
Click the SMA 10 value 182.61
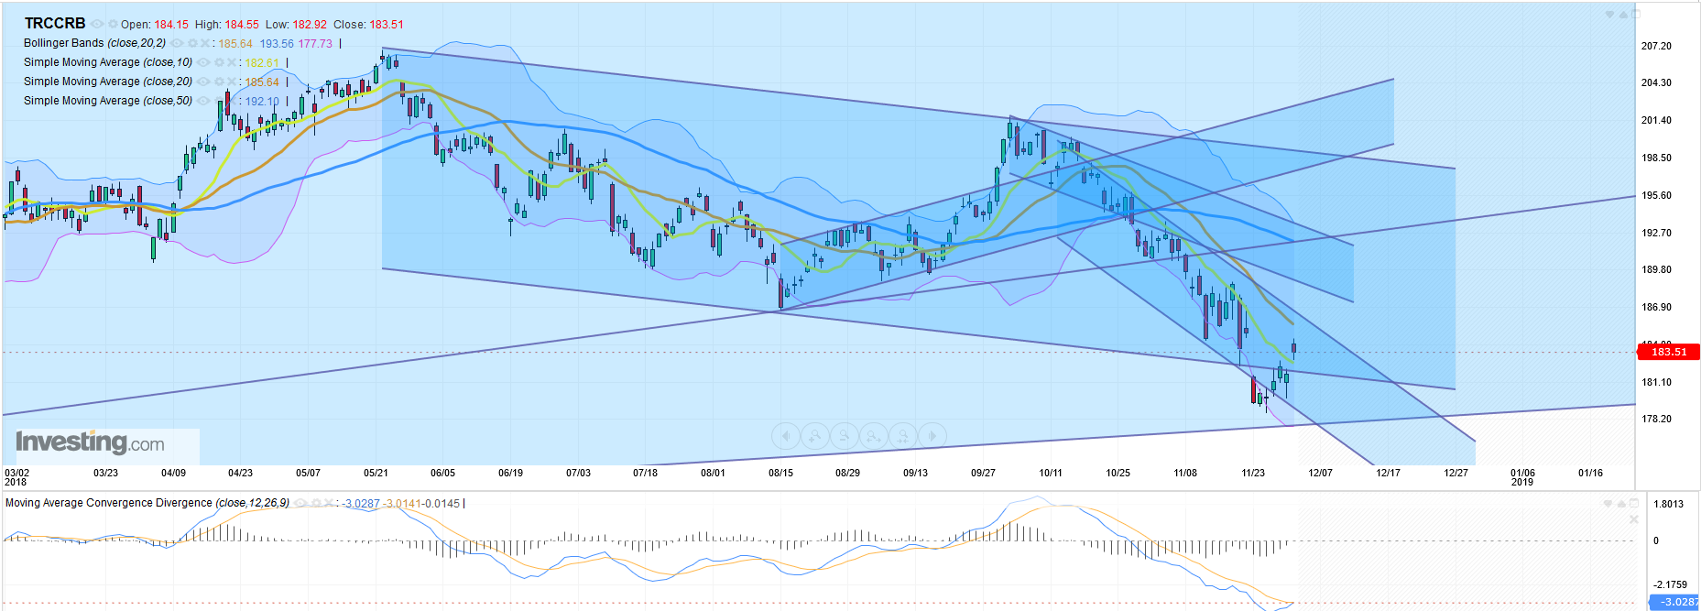[x=262, y=63]
